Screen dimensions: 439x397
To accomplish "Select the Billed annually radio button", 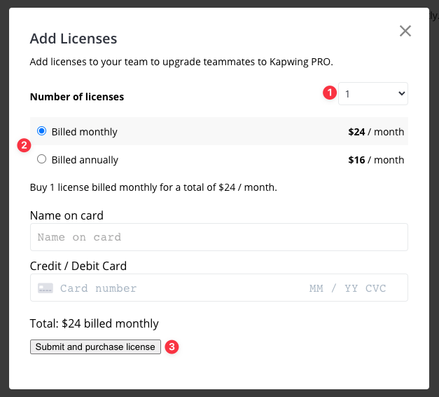I will pos(41,159).
